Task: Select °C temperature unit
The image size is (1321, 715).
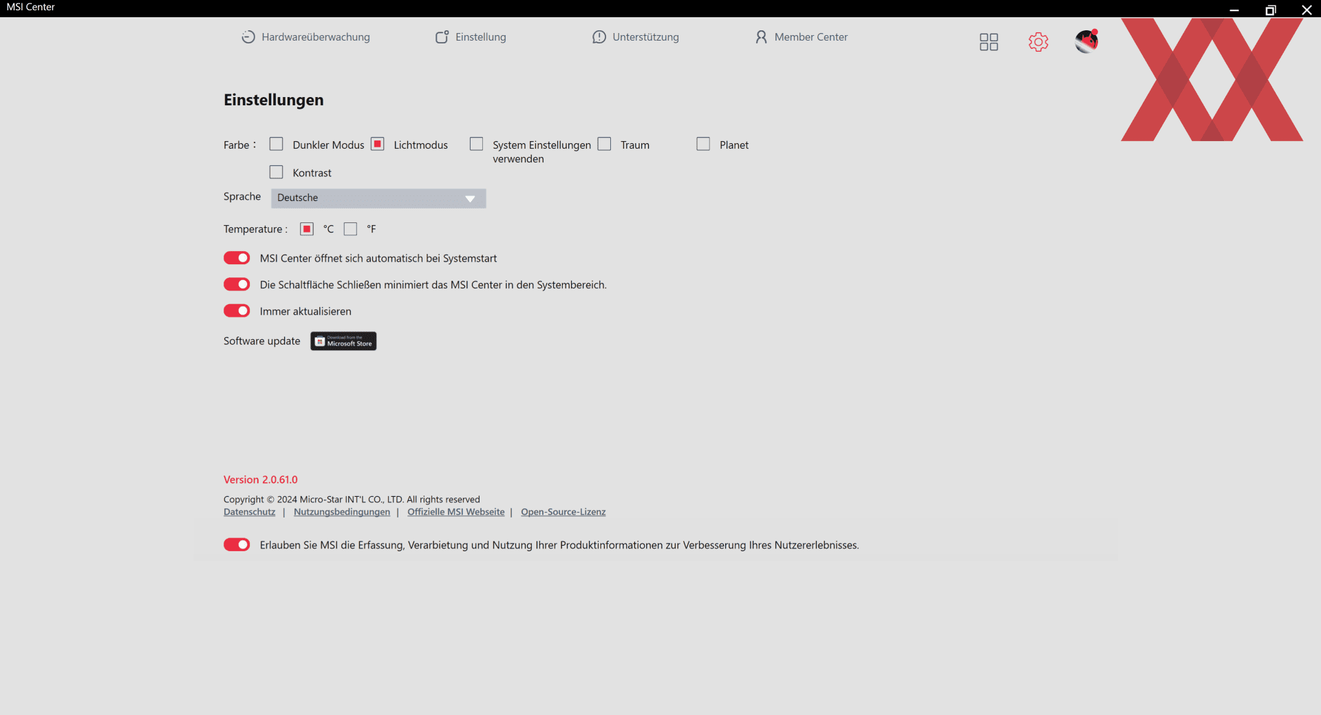Action: point(307,228)
